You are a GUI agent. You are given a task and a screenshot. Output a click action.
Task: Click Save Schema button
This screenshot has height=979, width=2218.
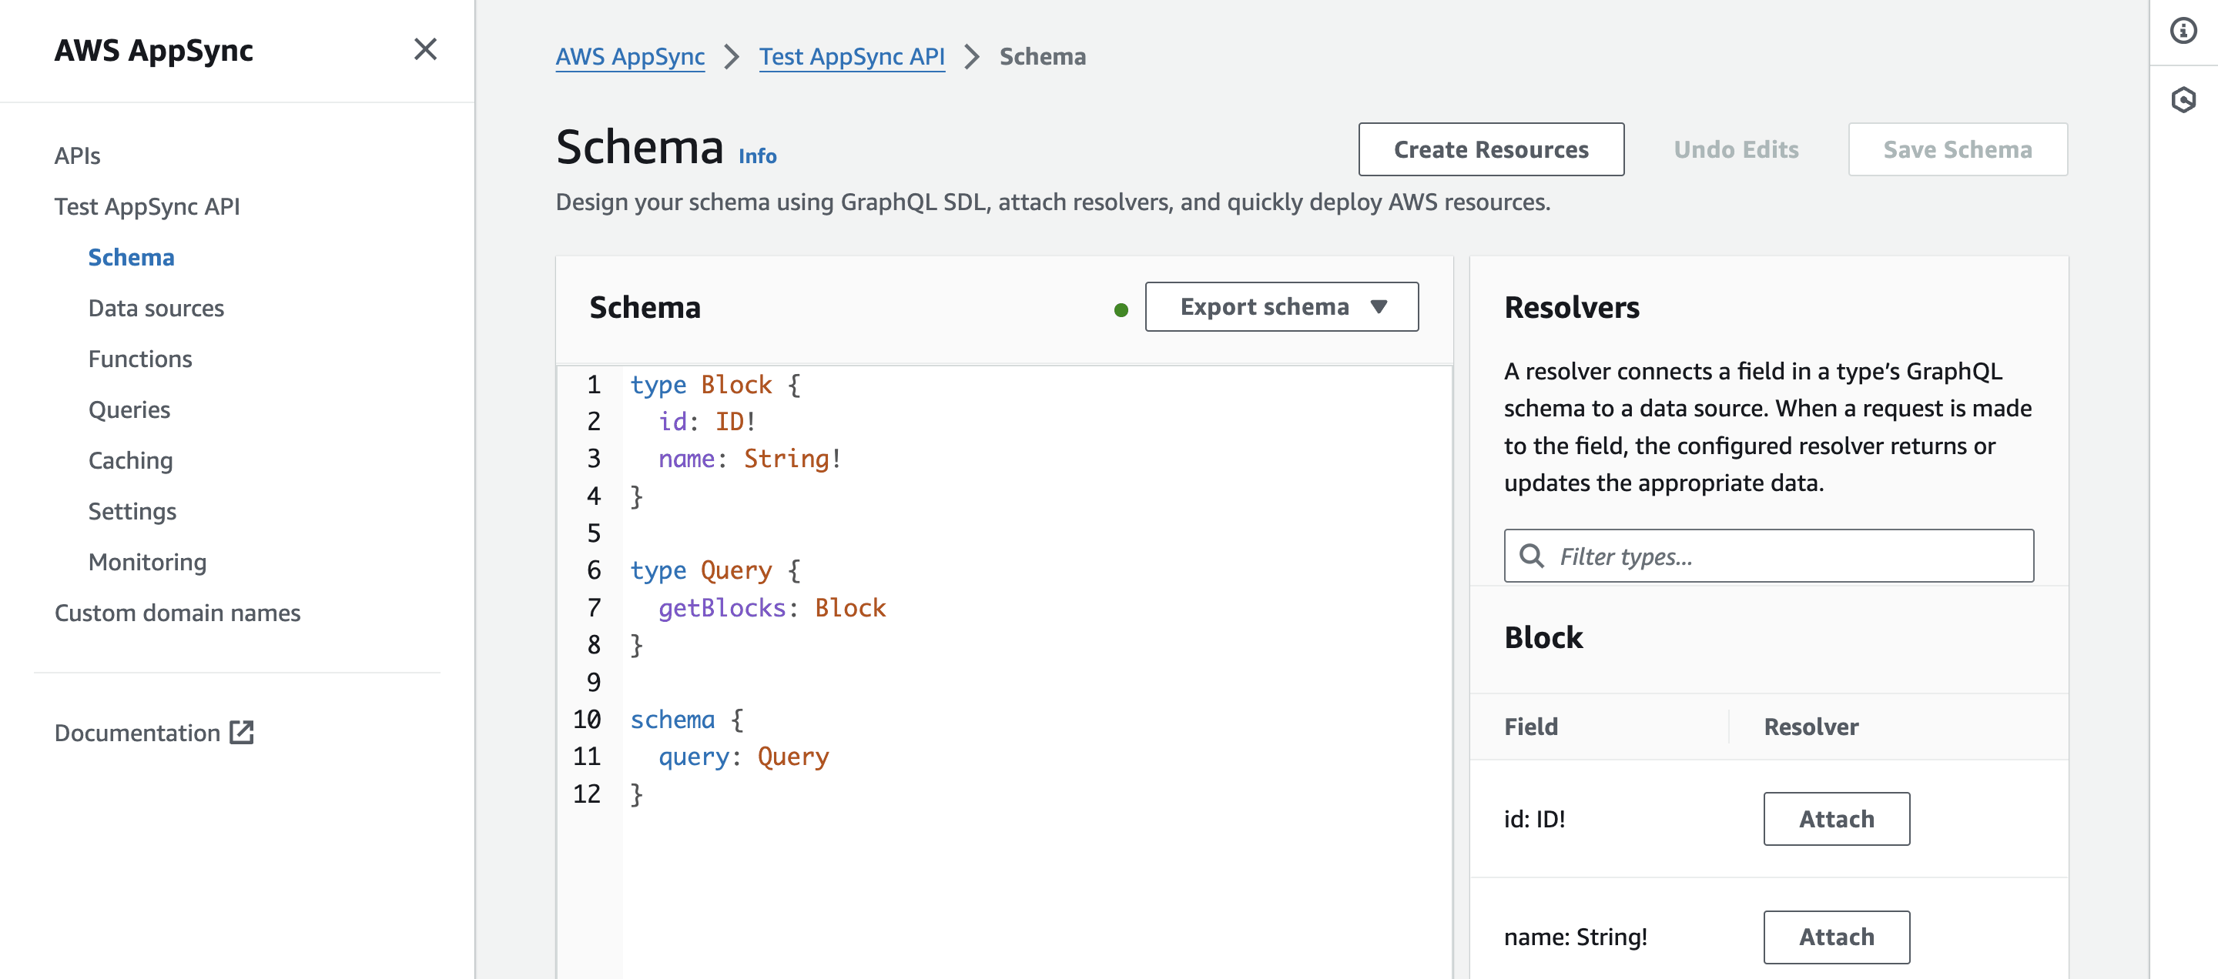point(1957,149)
